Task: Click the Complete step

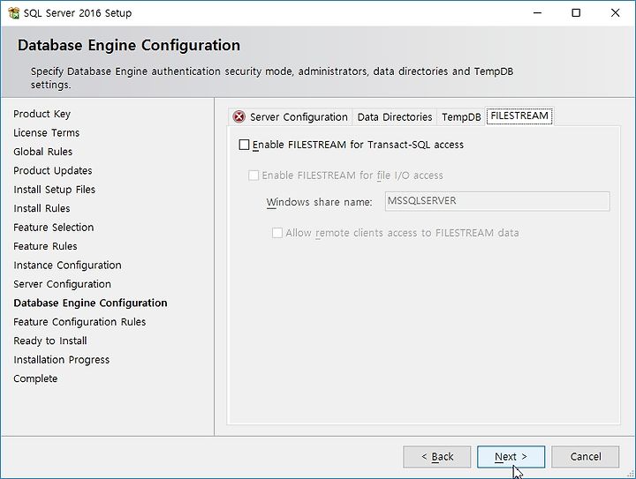Action: [x=35, y=379]
